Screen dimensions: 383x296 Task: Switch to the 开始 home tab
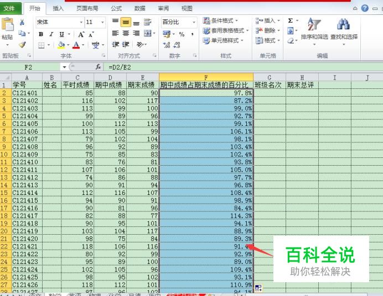[35, 8]
